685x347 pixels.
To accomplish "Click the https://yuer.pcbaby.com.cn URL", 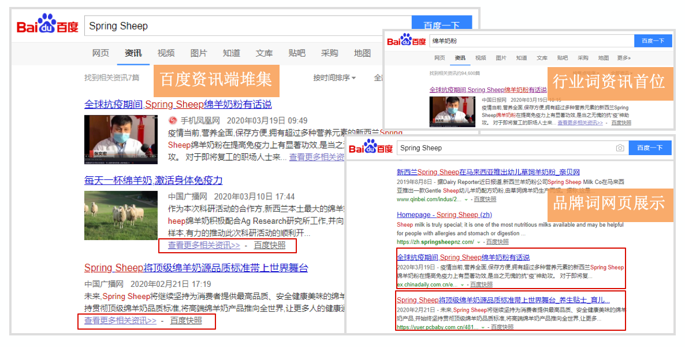I will click(438, 327).
